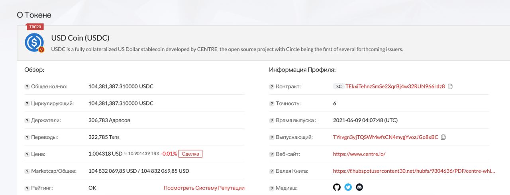Click help icon beside Держатели
This screenshot has height=195, width=510.
pos(27,121)
